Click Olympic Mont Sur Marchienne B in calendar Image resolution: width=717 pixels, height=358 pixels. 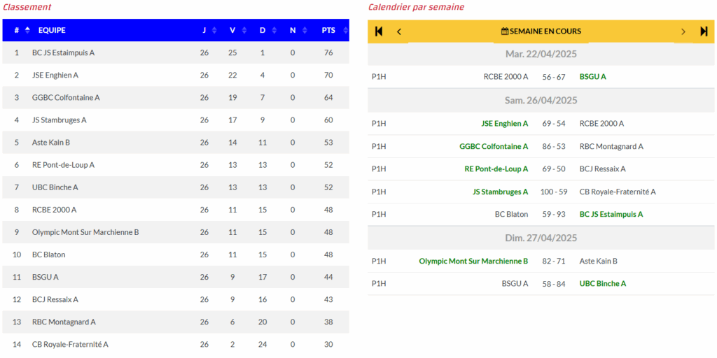tap(473, 262)
